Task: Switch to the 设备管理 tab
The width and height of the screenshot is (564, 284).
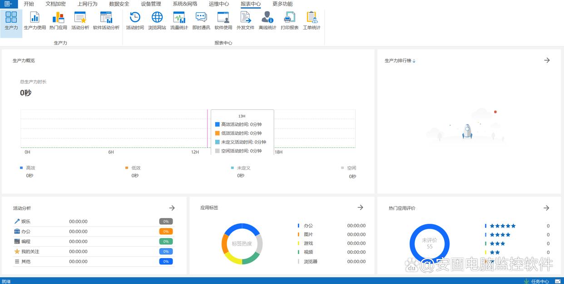Action: [151, 4]
